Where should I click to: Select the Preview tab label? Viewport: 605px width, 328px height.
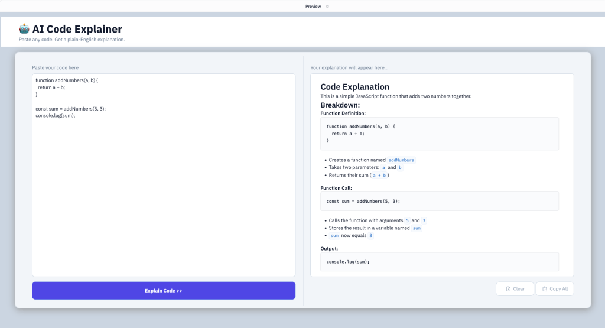click(x=313, y=6)
